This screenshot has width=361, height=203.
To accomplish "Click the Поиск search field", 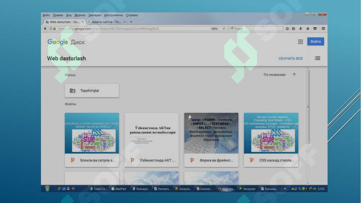I will click(255, 29).
